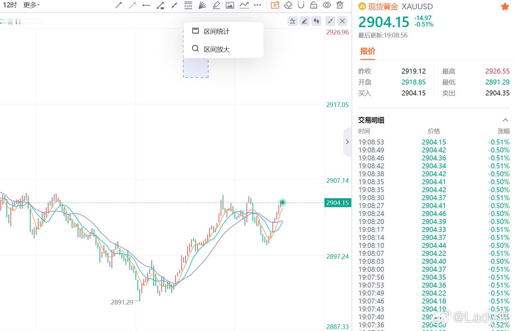Delete drawings with the trash can icon
Viewport: 514px width, 331px height.
point(340,5)
